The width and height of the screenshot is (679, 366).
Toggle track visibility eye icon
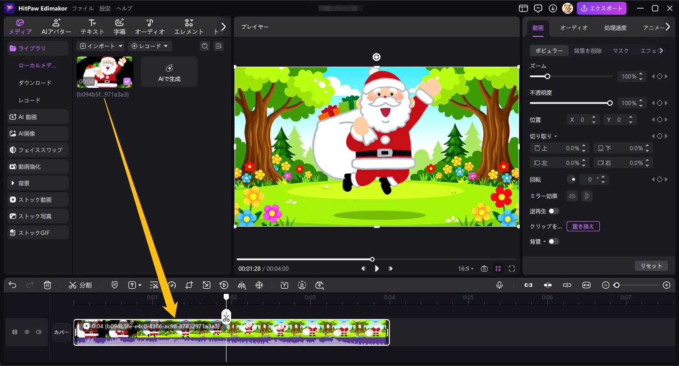[27, 332]
